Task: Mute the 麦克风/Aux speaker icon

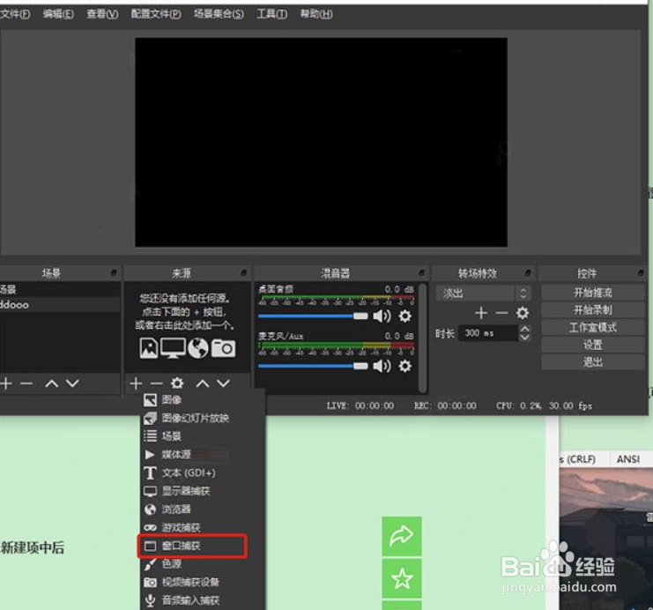Action: coord(382,366)
